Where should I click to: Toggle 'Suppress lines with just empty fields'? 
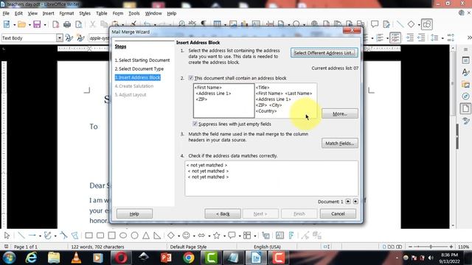coord(195,124)
